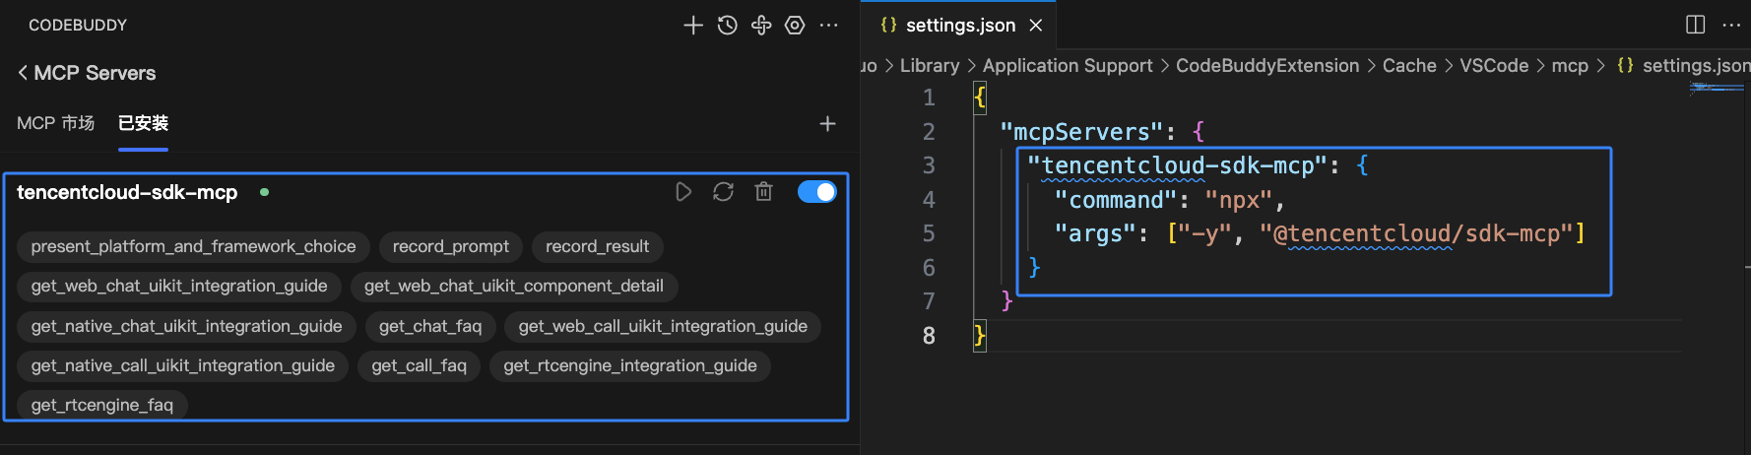Viewport: 1751px width, 455px height.
Task: Open the CodeBuddy panel more actions ellipsis
Action: (x=829, y=26)
